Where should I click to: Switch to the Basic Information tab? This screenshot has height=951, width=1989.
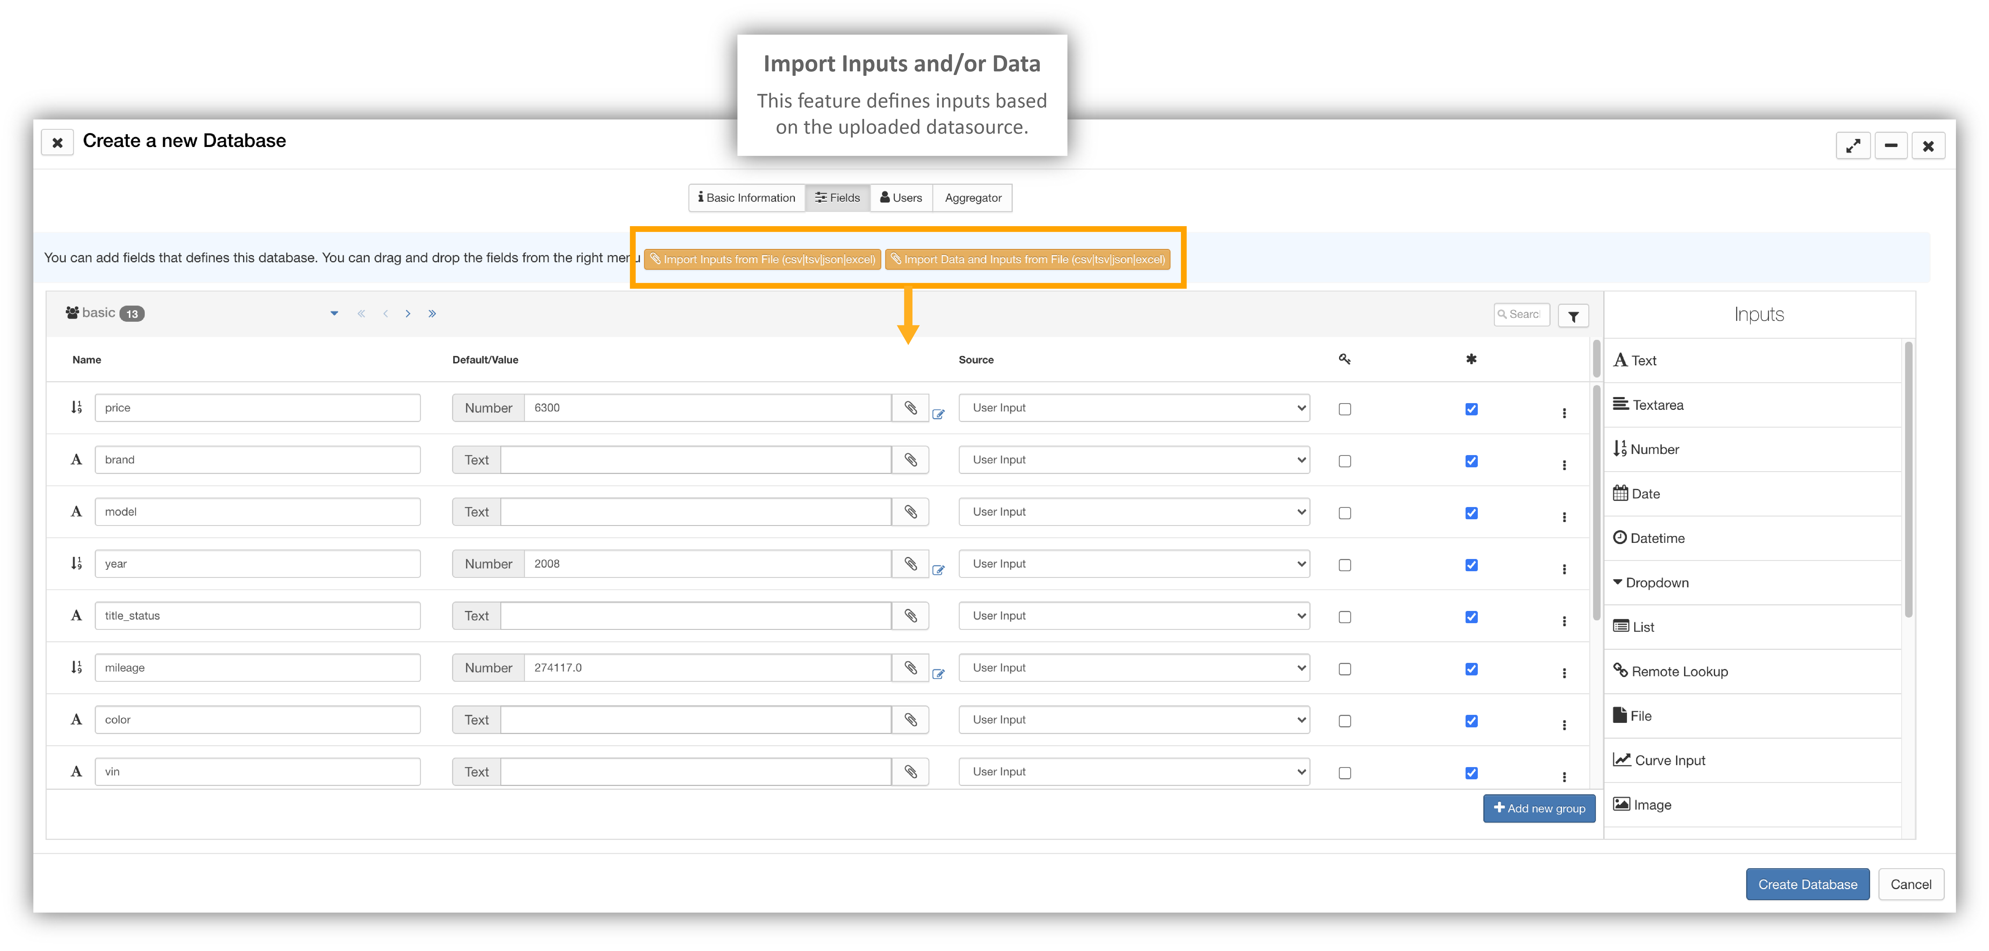pyautogui.click(x=747, y=198)
